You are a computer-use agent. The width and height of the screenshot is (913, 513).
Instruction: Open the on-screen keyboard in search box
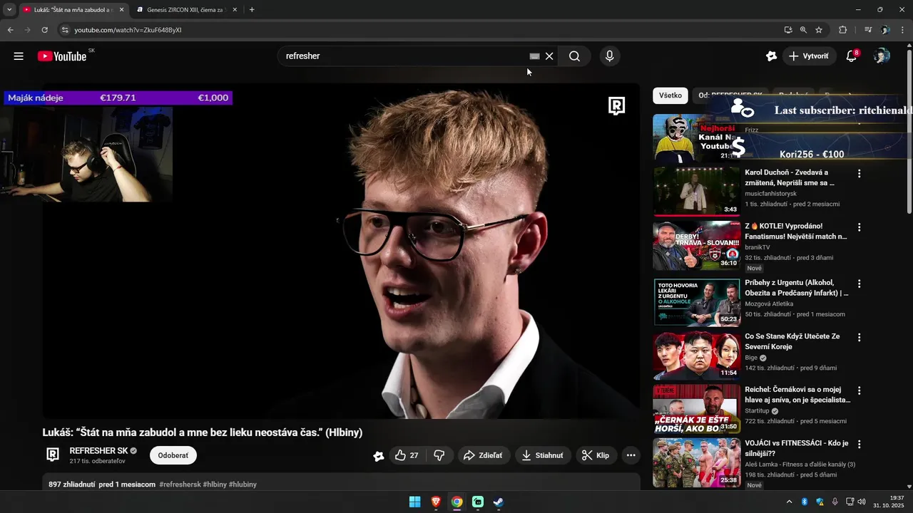(x=534, y=56)
